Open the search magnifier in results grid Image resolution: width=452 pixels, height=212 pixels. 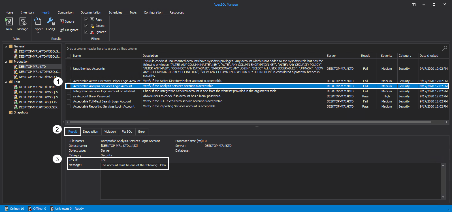coord(445,48)
